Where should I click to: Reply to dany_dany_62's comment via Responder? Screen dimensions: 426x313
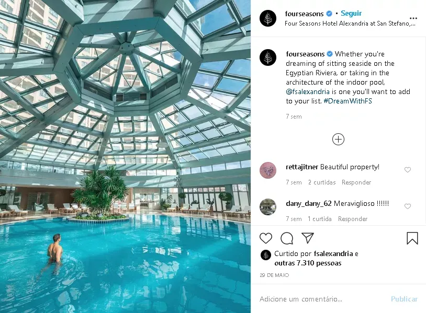(x=353, y=219)
